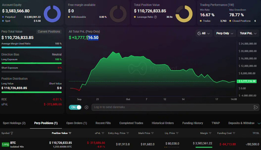Viewport: 261px width, 150px height.
Task: Select the Perp Positions (1) tab
Action: pyautogui.click(x=46, y=123)
